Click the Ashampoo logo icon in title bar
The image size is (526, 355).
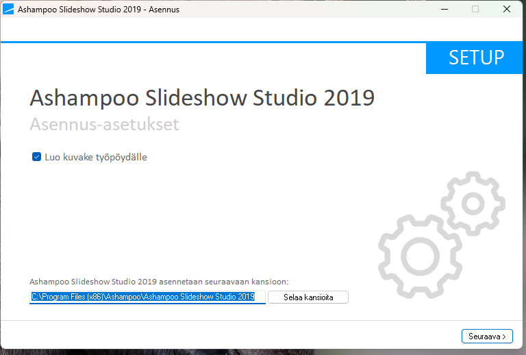(8, 9)
